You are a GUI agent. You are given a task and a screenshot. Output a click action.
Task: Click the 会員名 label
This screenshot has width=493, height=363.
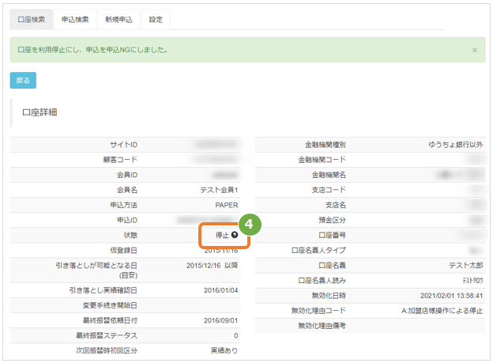(x=127, y=190)
